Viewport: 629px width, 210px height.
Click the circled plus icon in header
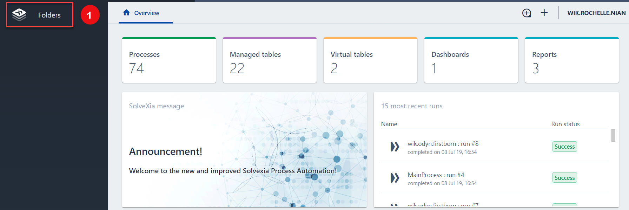click(527, 13)
